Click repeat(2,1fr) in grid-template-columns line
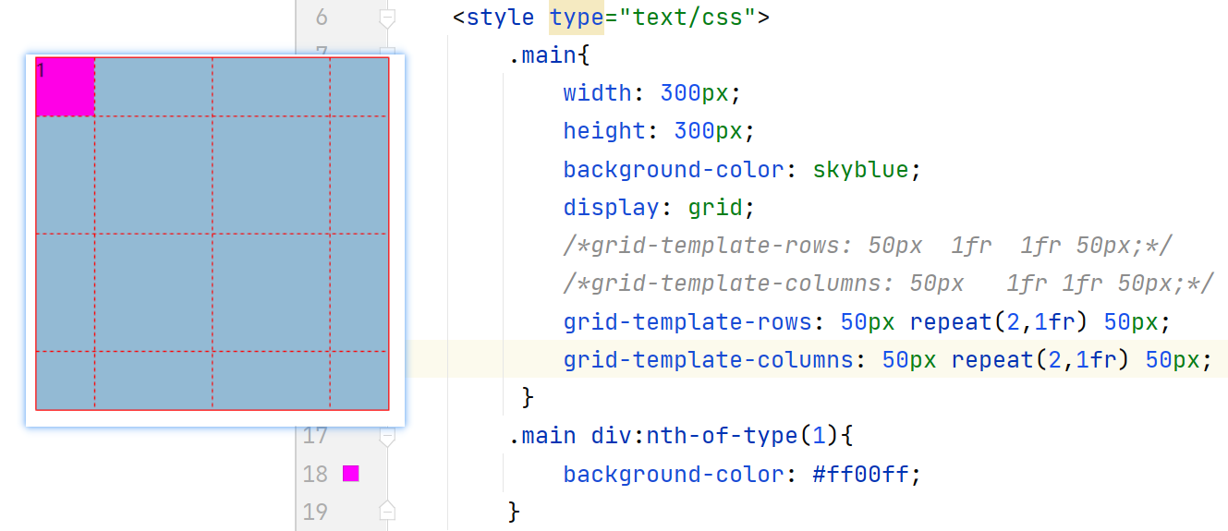The width and height of the screenshot is (1228, 531). click(1041, 360)
